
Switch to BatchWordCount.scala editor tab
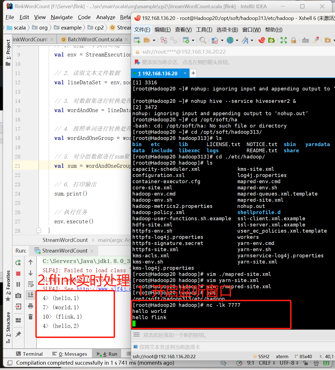(95, 40)
